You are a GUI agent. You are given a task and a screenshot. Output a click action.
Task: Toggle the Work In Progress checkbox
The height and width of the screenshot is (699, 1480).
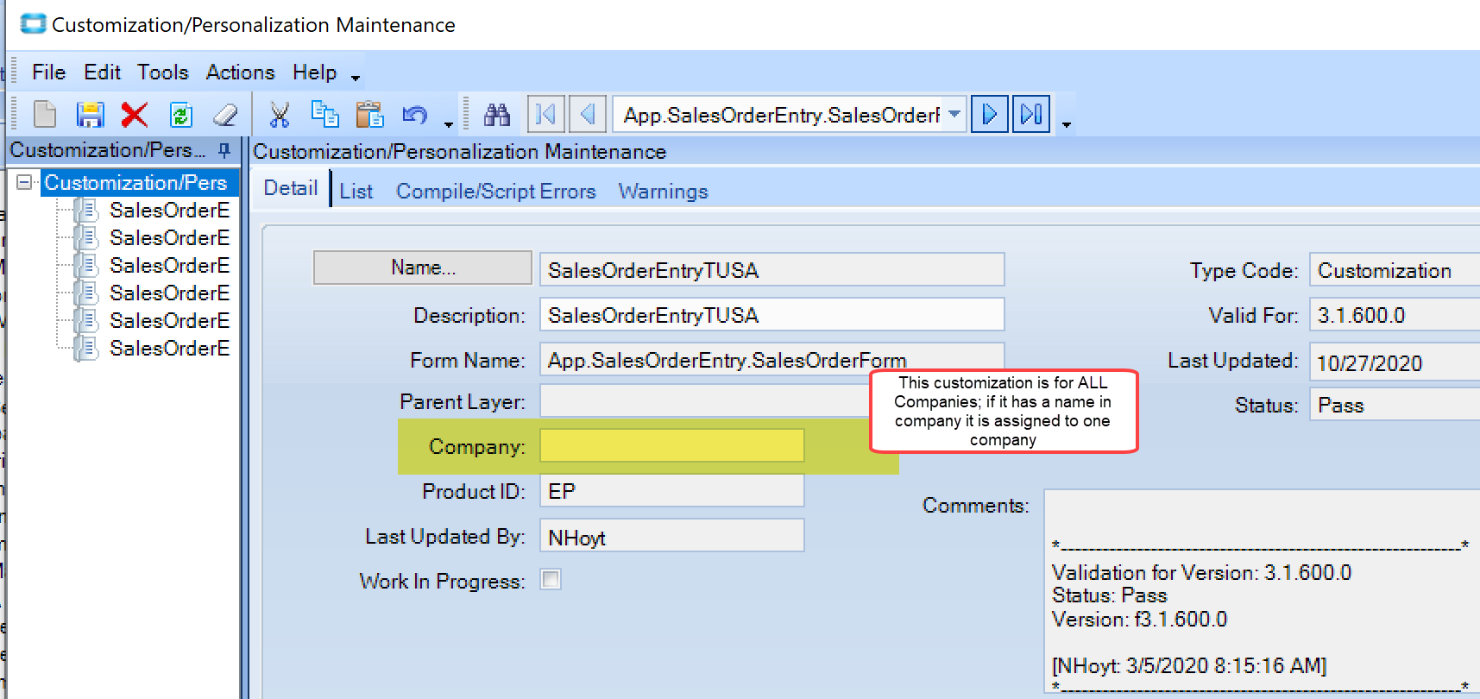(551, 579)
